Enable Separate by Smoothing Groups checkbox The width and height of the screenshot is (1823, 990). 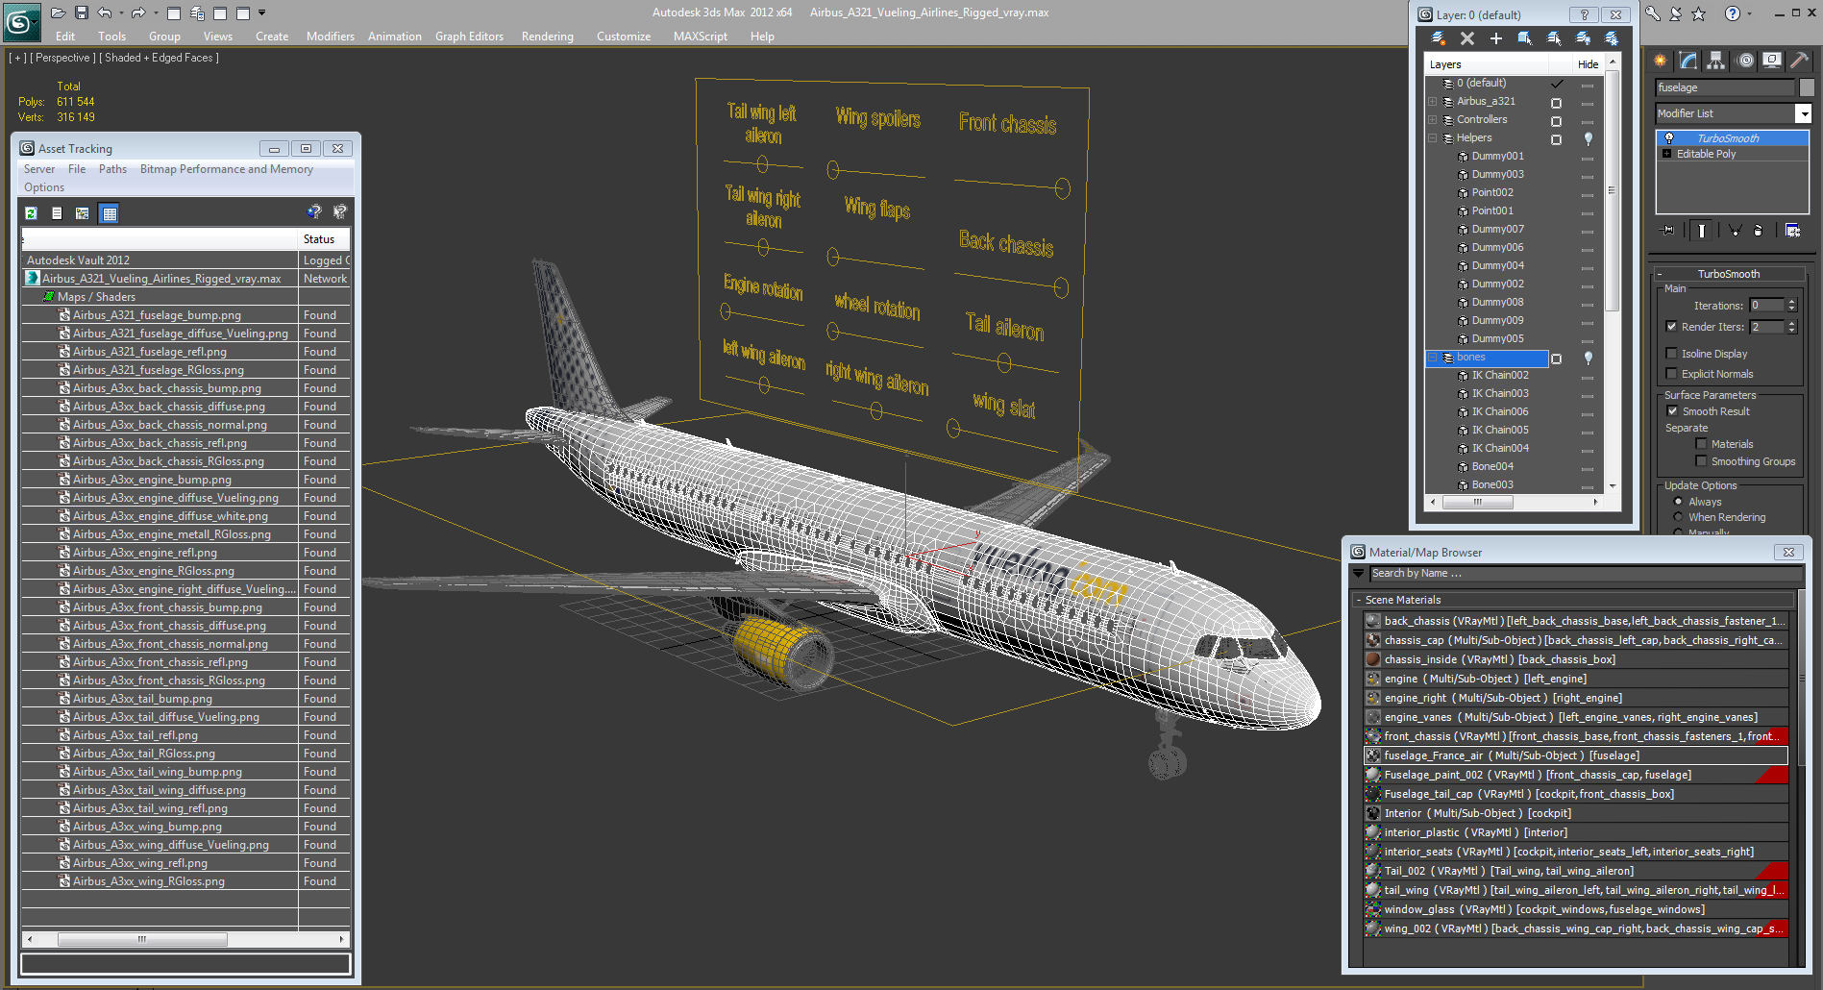1702,461
